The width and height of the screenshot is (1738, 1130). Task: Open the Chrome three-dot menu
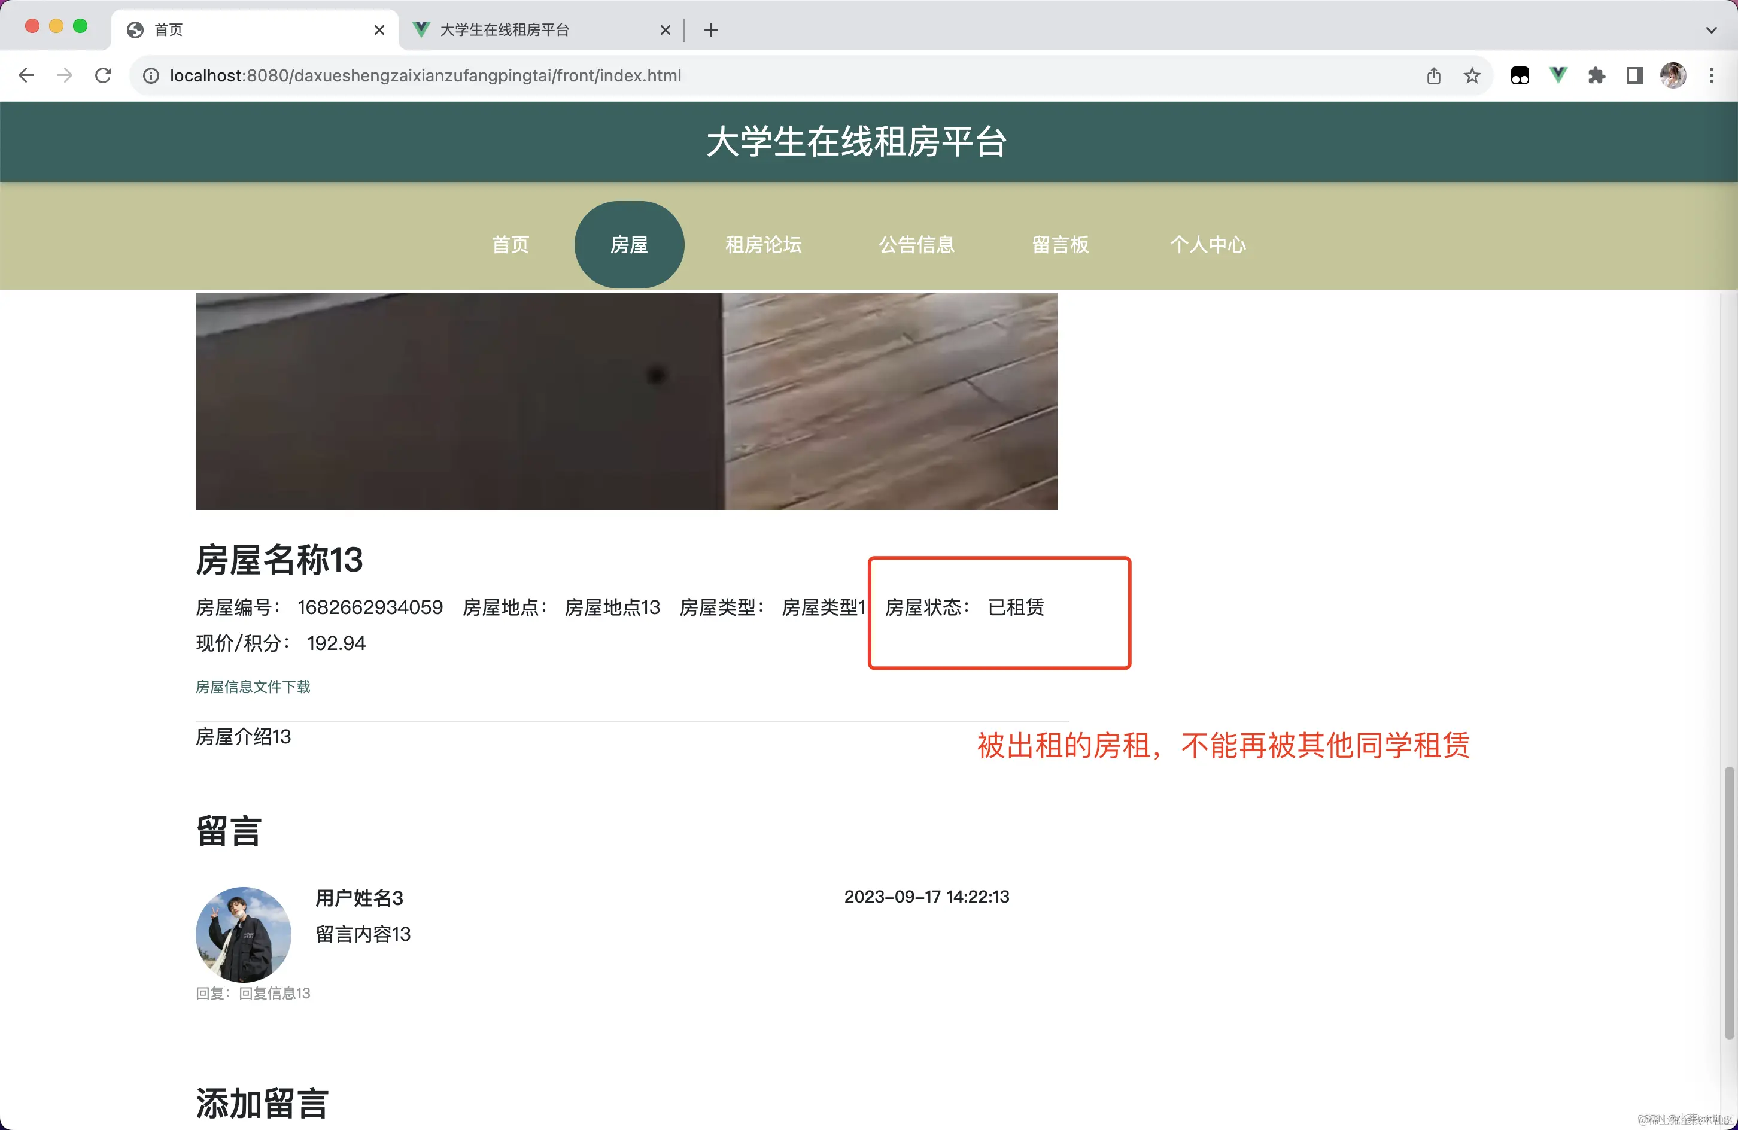(1712, 75)
